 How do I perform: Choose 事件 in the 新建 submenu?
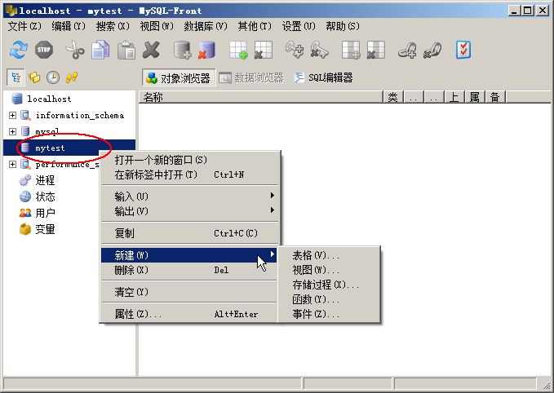(x=329, y=314)
